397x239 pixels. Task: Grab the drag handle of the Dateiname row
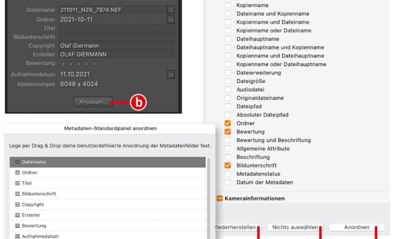[17, 162]
